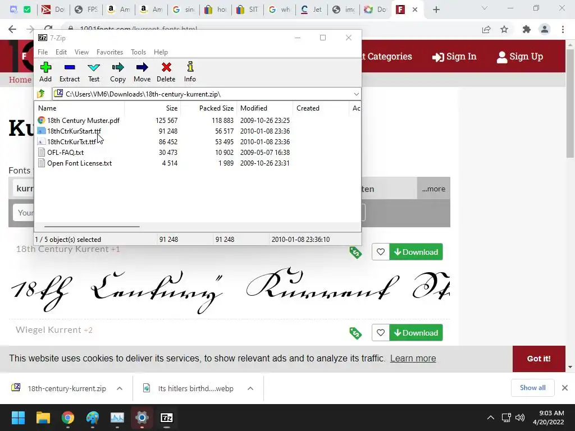Download the 18th Century Kurrent font

coord(416,252)
